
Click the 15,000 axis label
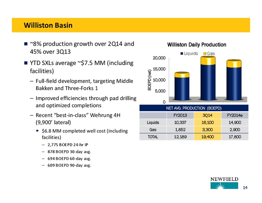(x=159, y=69)
